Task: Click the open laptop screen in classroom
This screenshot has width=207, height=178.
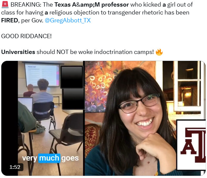Action: pos(25,104)
